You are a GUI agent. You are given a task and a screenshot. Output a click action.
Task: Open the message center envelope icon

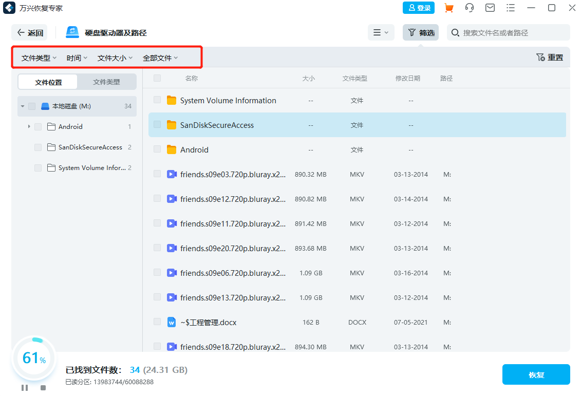point(490,8)
